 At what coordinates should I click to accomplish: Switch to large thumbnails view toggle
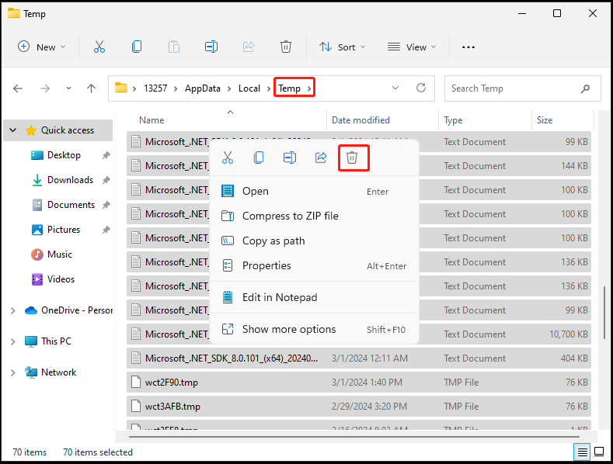[x=599, y=452]
